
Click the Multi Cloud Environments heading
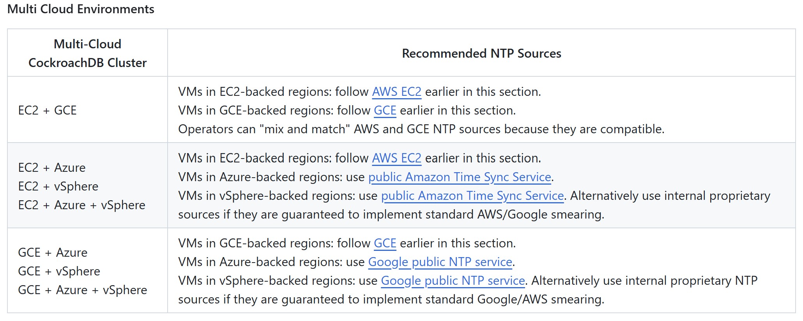pos(81,9)
